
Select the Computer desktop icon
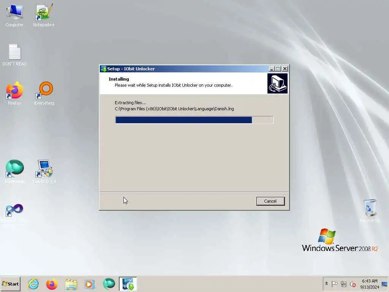point(14,15)
